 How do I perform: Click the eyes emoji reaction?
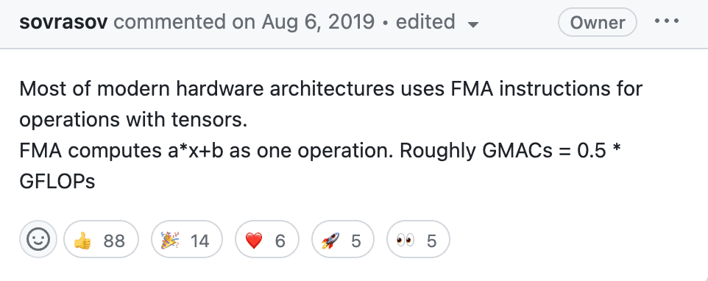pyautogui.click(x=418, y=240)
